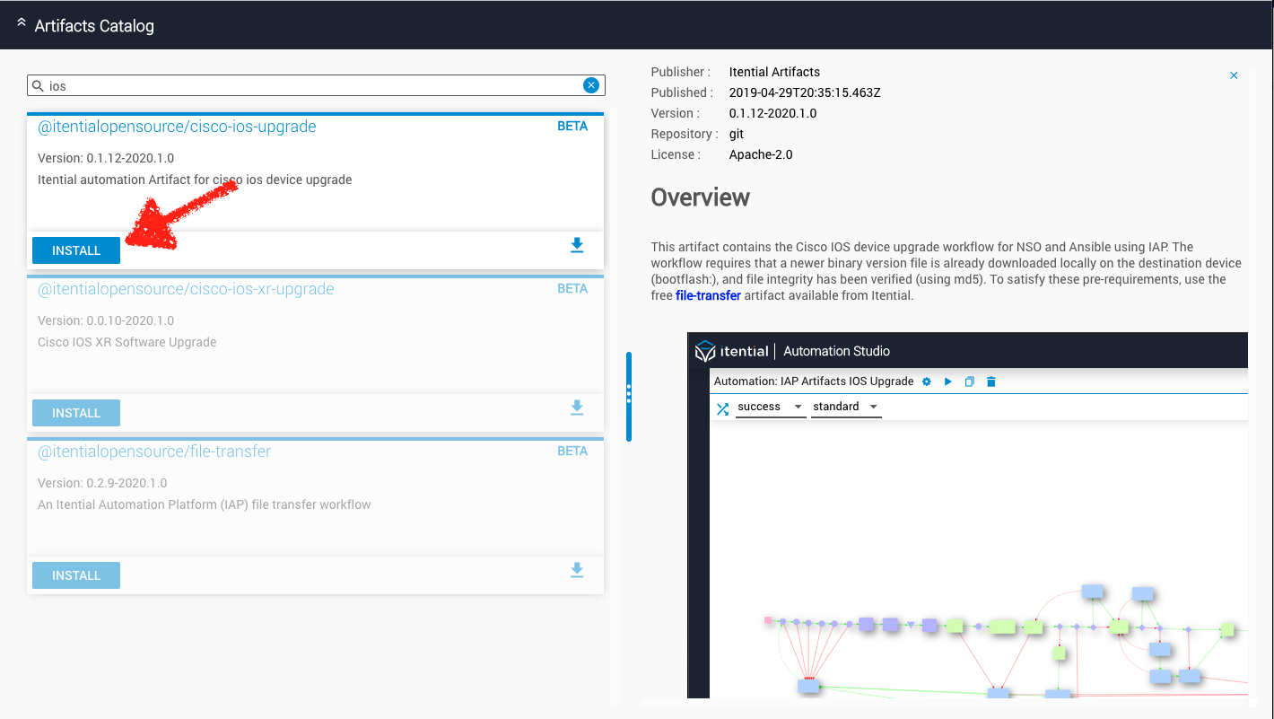Click "Automation Studio" title in the preview image
This screenshot has width=1274, height=719.
[837, 351]
